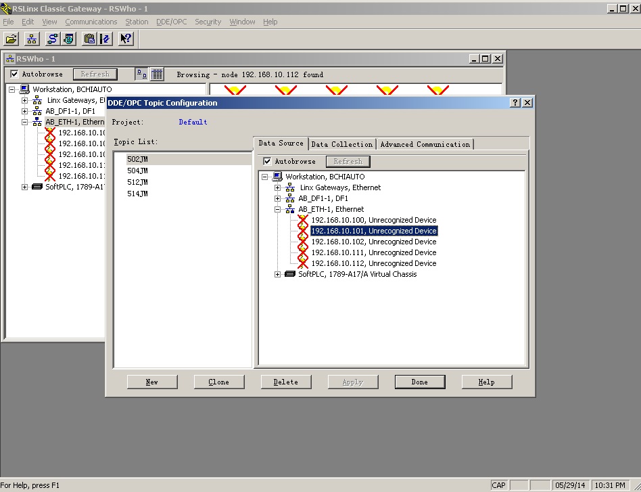Screen dimensions: 641x492
Task: Select topic 514JM in Topic List
Action: point(137,194)
